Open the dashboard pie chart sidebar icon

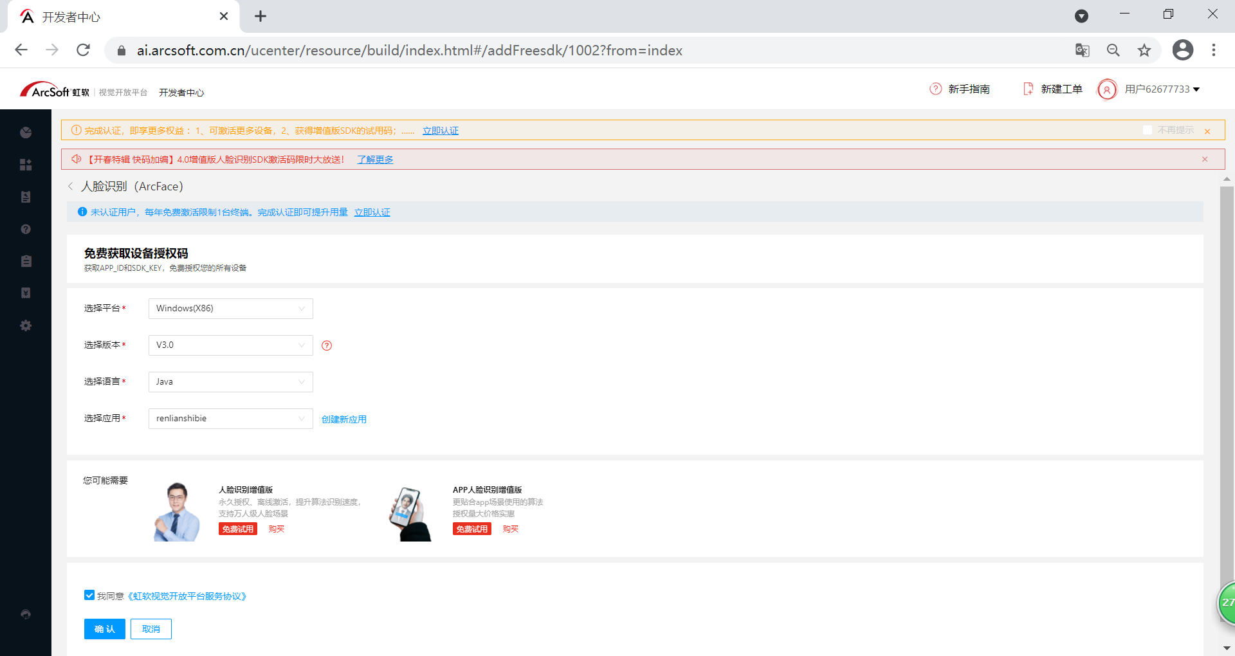coord(26,132)
